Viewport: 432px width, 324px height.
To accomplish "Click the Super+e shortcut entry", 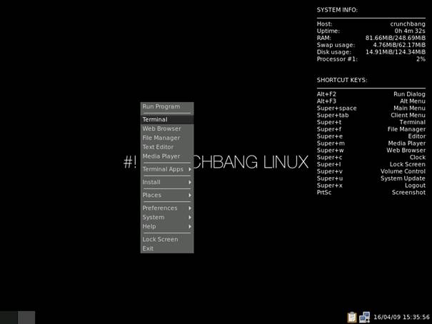I will coord(330,136).
